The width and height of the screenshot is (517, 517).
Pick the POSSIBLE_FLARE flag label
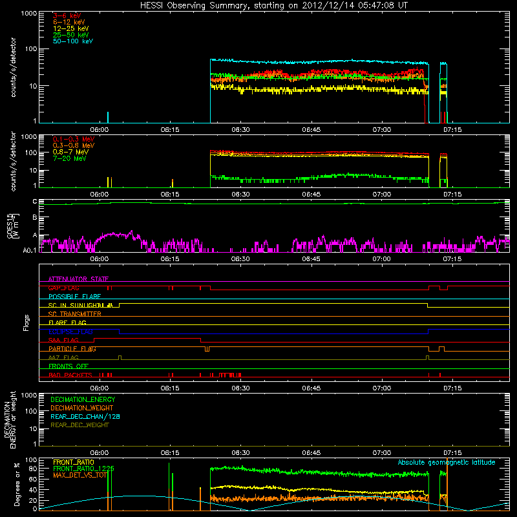point(74,297)
